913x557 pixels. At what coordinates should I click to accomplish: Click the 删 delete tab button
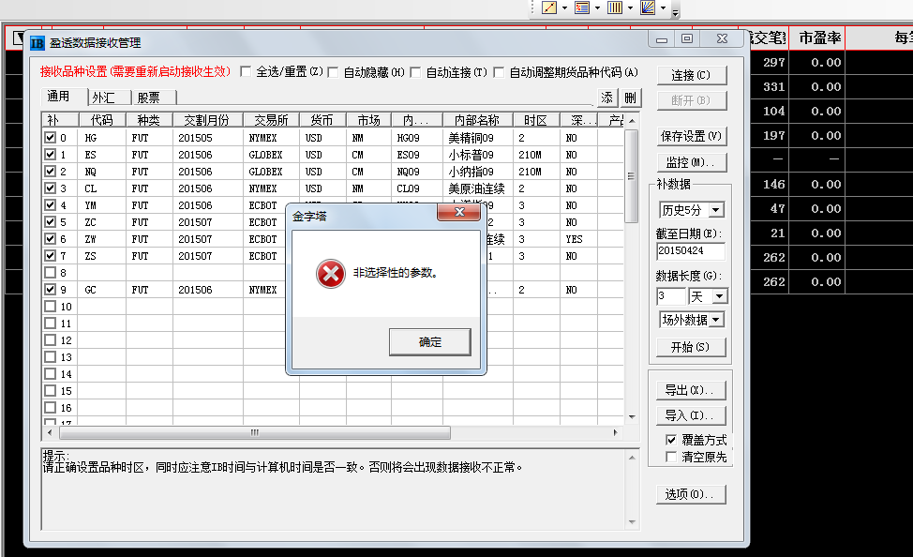[x=630, y=98]
